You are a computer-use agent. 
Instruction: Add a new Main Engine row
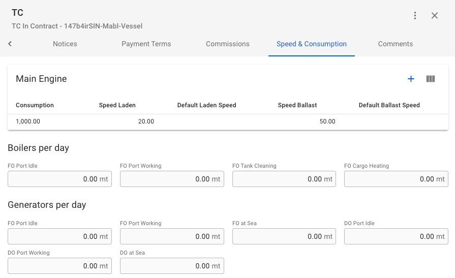click(x=411, y=79)
